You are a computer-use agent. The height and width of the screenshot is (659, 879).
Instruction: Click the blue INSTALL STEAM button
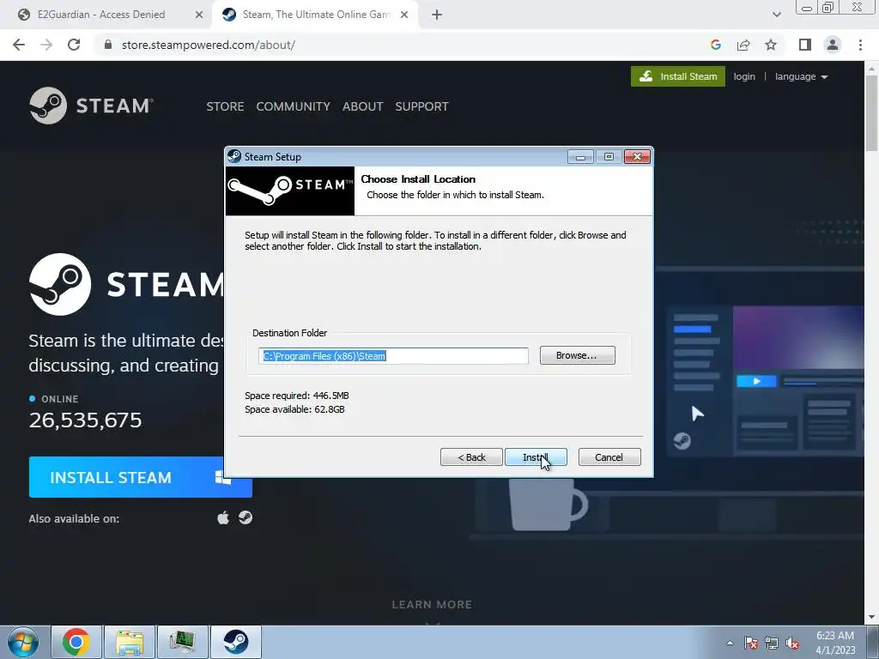[x=140, y=477]
